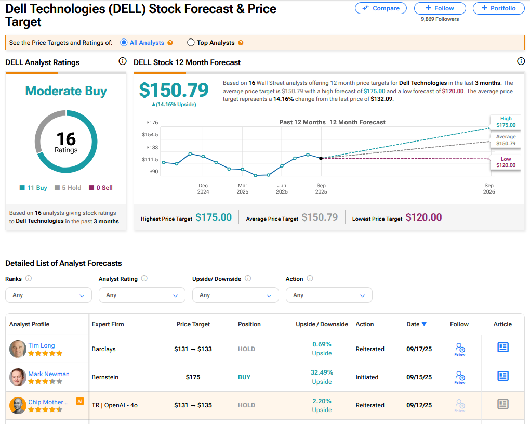530x424 pixels.
Task: Click the Bernstein firm cell
Action: 105,377
